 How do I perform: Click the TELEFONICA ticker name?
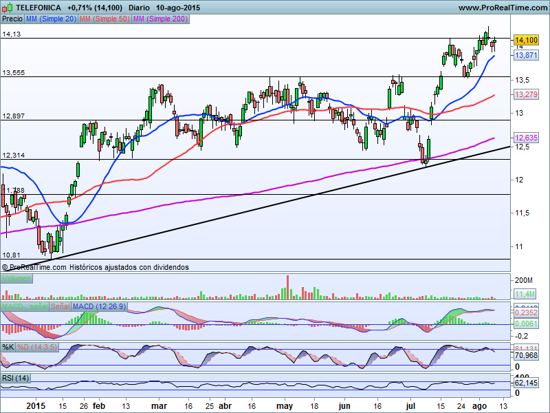(x=38, y=8)
